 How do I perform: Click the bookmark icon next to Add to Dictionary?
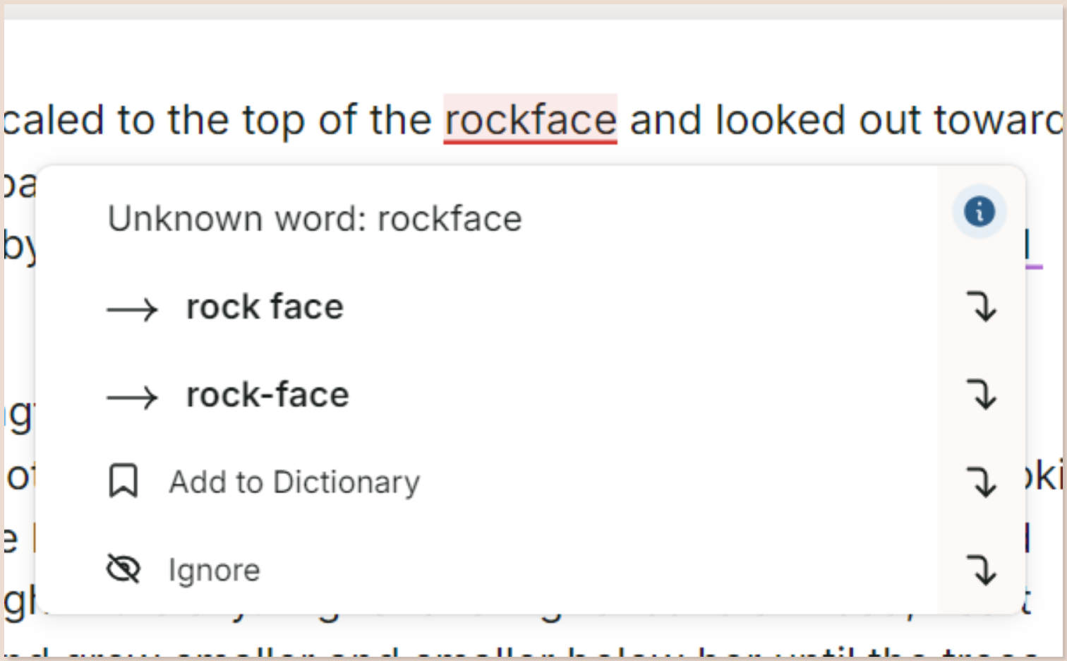click(122, 482)
